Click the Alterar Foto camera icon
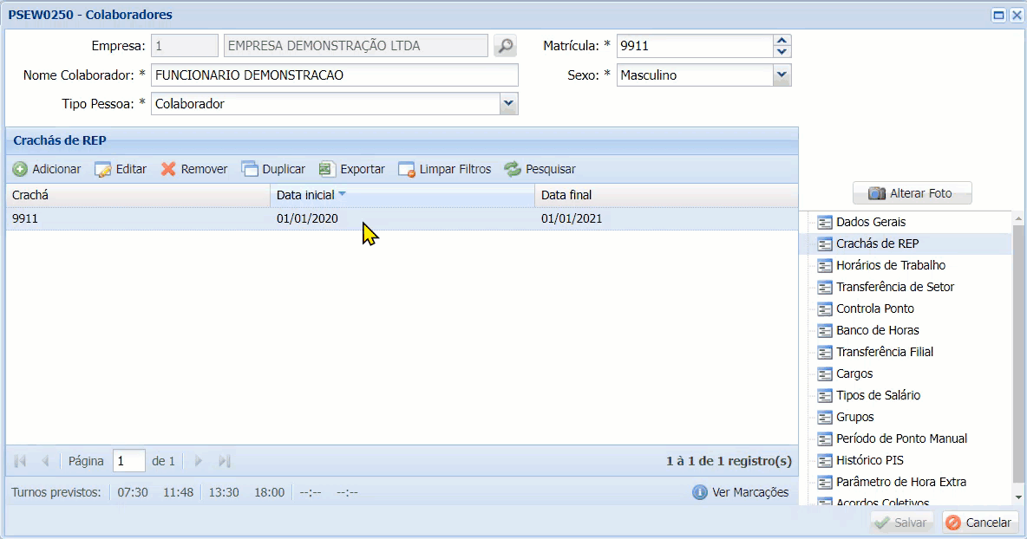Screen dimensions: 1027x539 click(x=876, y=192)
